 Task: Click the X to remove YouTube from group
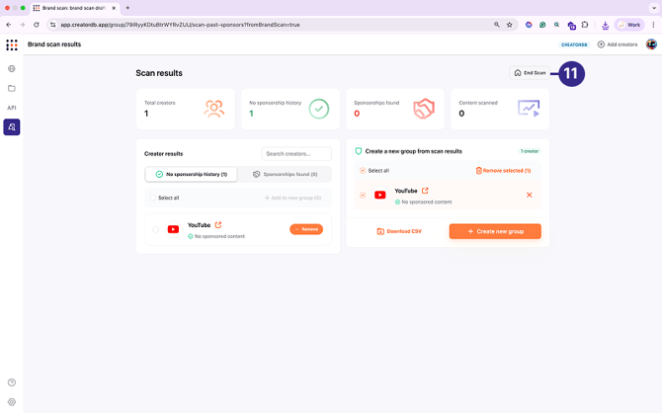[x=530, y=195]
